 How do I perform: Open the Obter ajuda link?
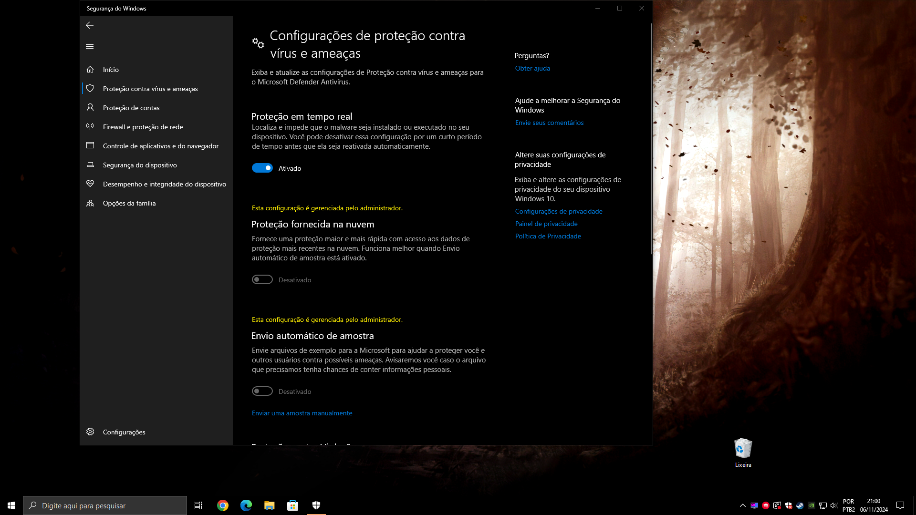pyautogui.click(x=532, y=68)
